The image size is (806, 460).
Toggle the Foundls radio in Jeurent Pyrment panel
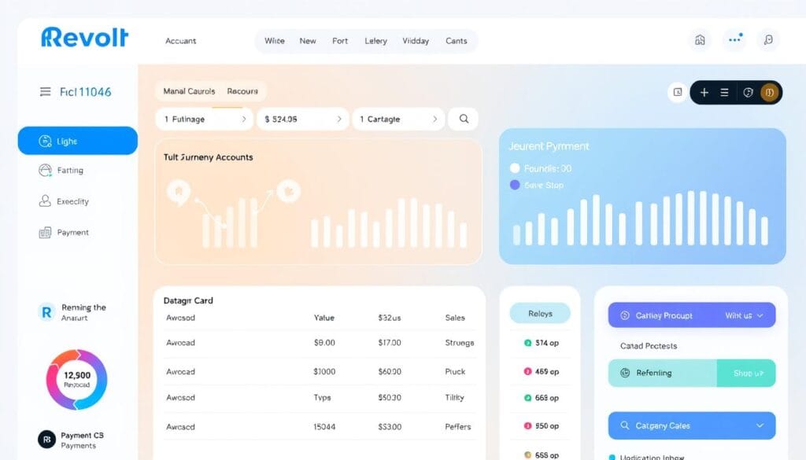click(x=516, y=168)
